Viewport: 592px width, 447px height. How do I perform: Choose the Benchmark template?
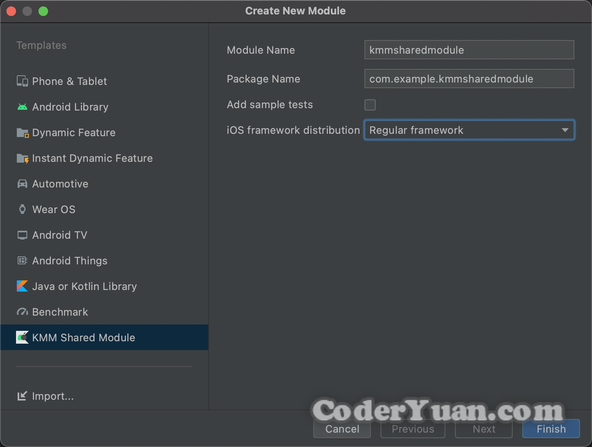(105, 312)
